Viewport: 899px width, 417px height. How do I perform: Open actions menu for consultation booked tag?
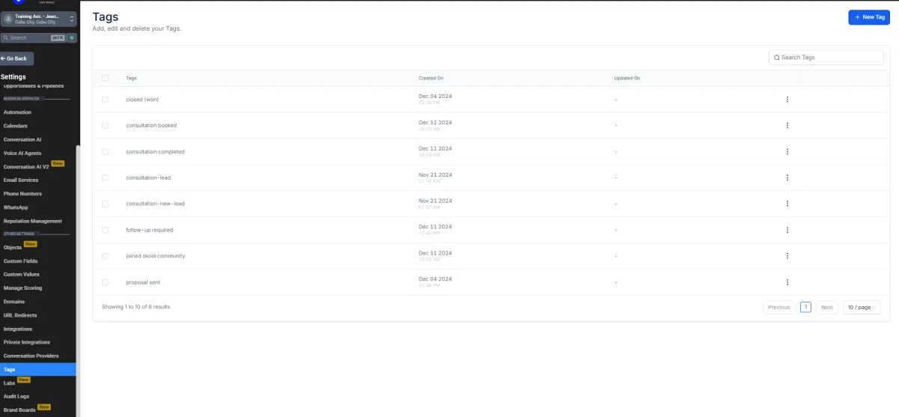pos(787,126)
